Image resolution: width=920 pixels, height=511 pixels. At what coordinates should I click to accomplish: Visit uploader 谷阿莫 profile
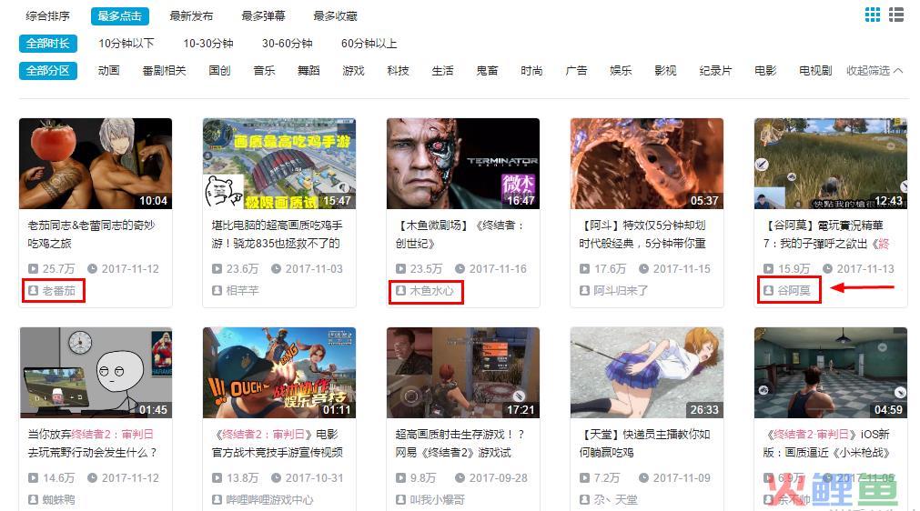(x=787, y=291)
